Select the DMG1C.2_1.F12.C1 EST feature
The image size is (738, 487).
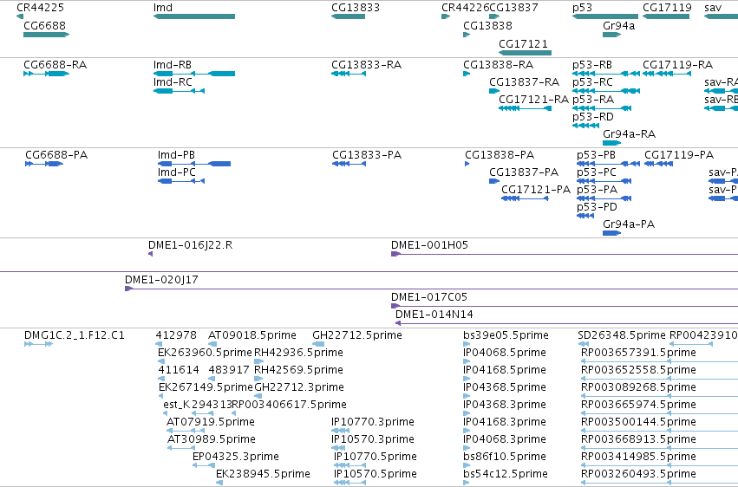click(x=39, y=344)
